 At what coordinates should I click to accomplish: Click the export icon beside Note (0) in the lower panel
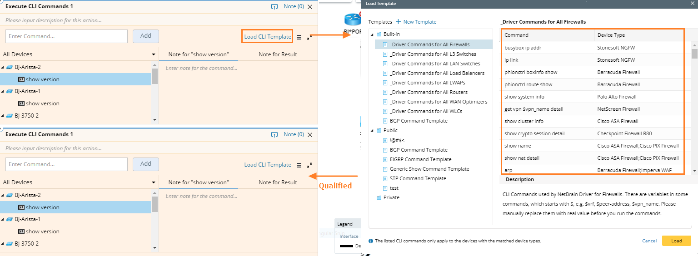tap(274, 134)
